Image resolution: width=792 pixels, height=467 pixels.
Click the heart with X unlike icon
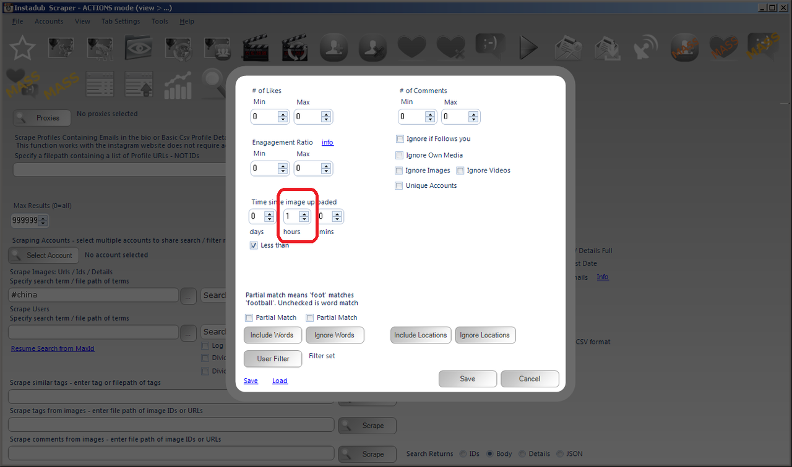point(450,47)
